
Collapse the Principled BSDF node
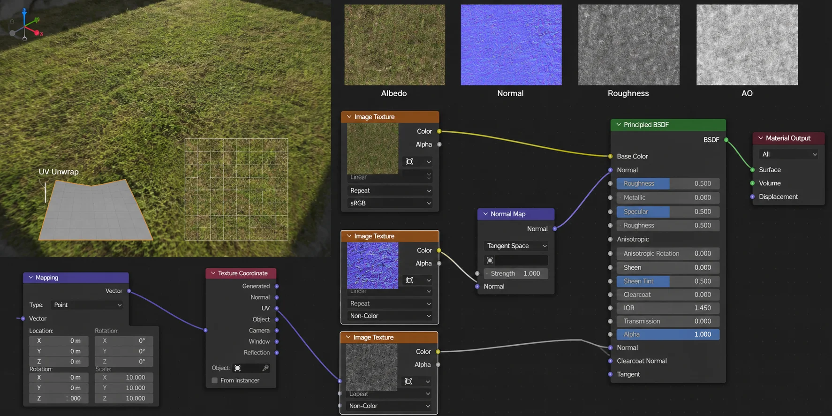pyautogui.click(x=619, y=125)
